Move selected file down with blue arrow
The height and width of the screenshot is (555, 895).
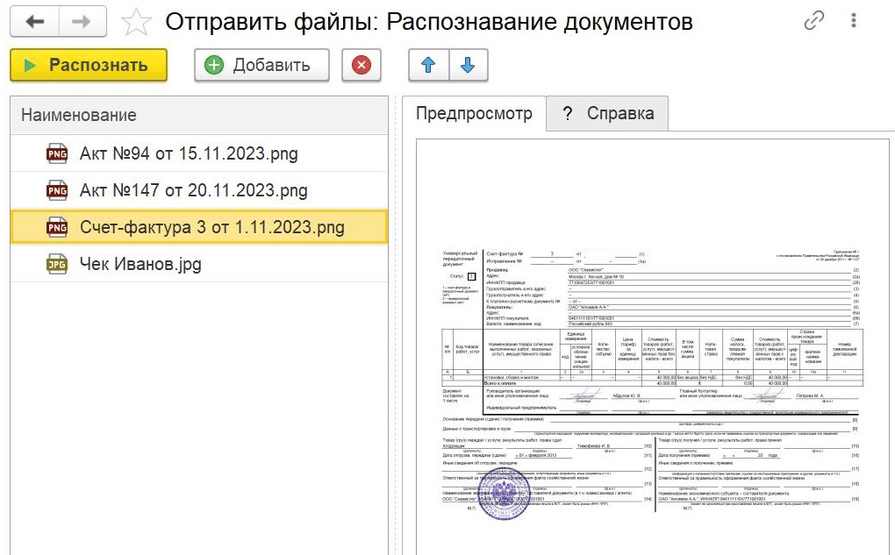[468, 65]
